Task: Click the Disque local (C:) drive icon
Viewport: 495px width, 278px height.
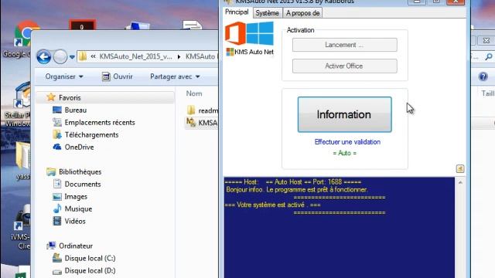Action: (x=56, y=258)
